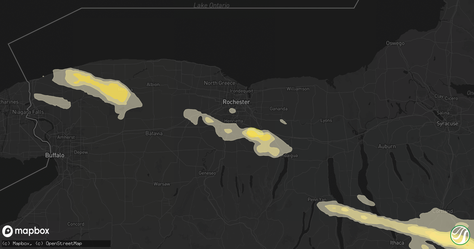Click the Penn Yan label

[x=318, y=200]
